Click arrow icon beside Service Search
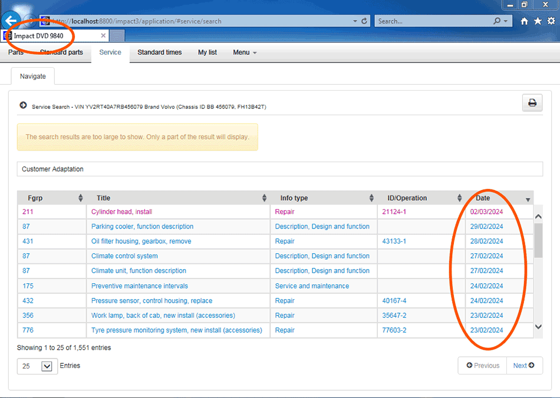The height and width of the screenshot is (398, 560). click(23, 105)
